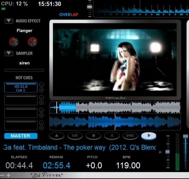This screenshot has height=179, width=189.
Task: Open options icon for fourth hot cue
Action: point(42,123)
